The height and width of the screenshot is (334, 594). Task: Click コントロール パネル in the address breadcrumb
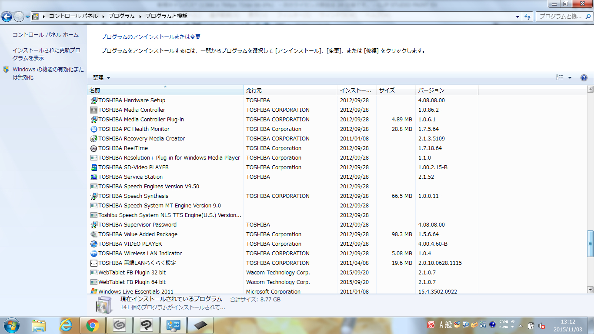click(73, 16)
